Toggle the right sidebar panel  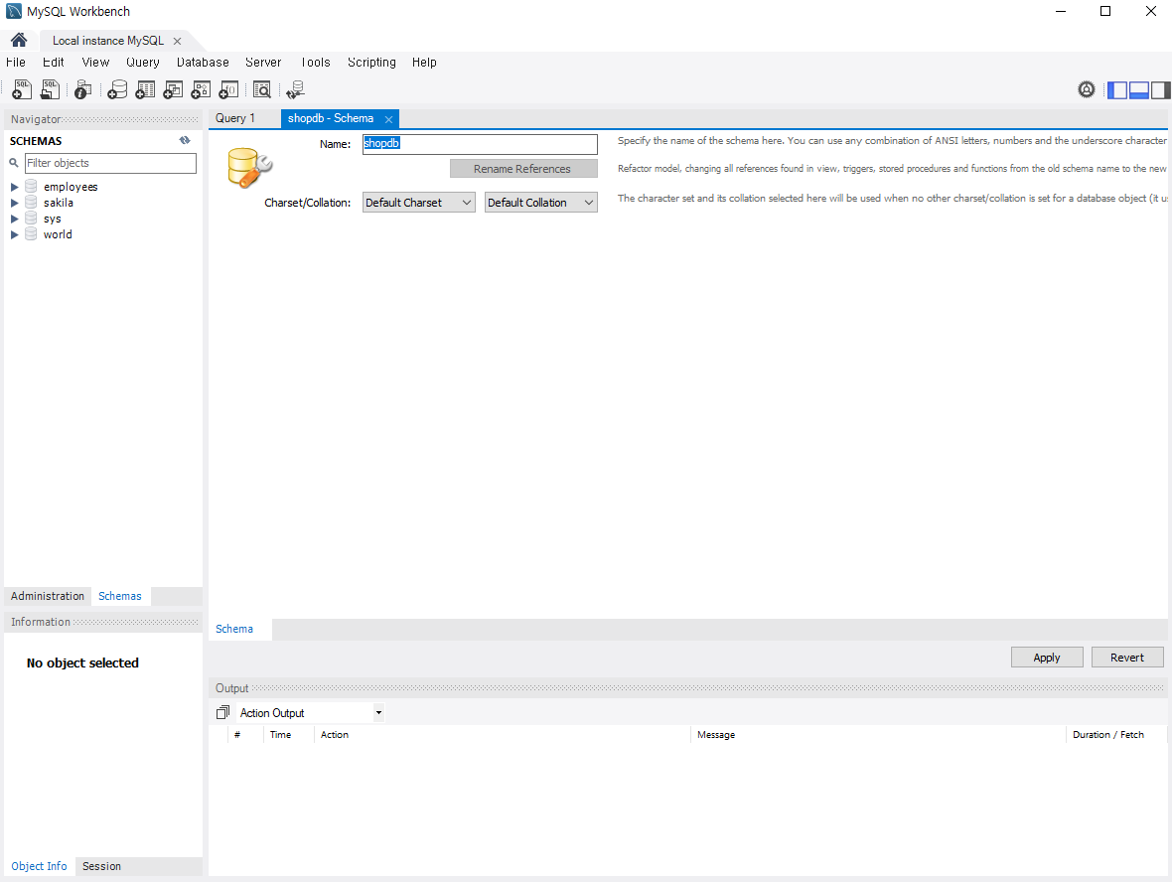coord(1161,89)
